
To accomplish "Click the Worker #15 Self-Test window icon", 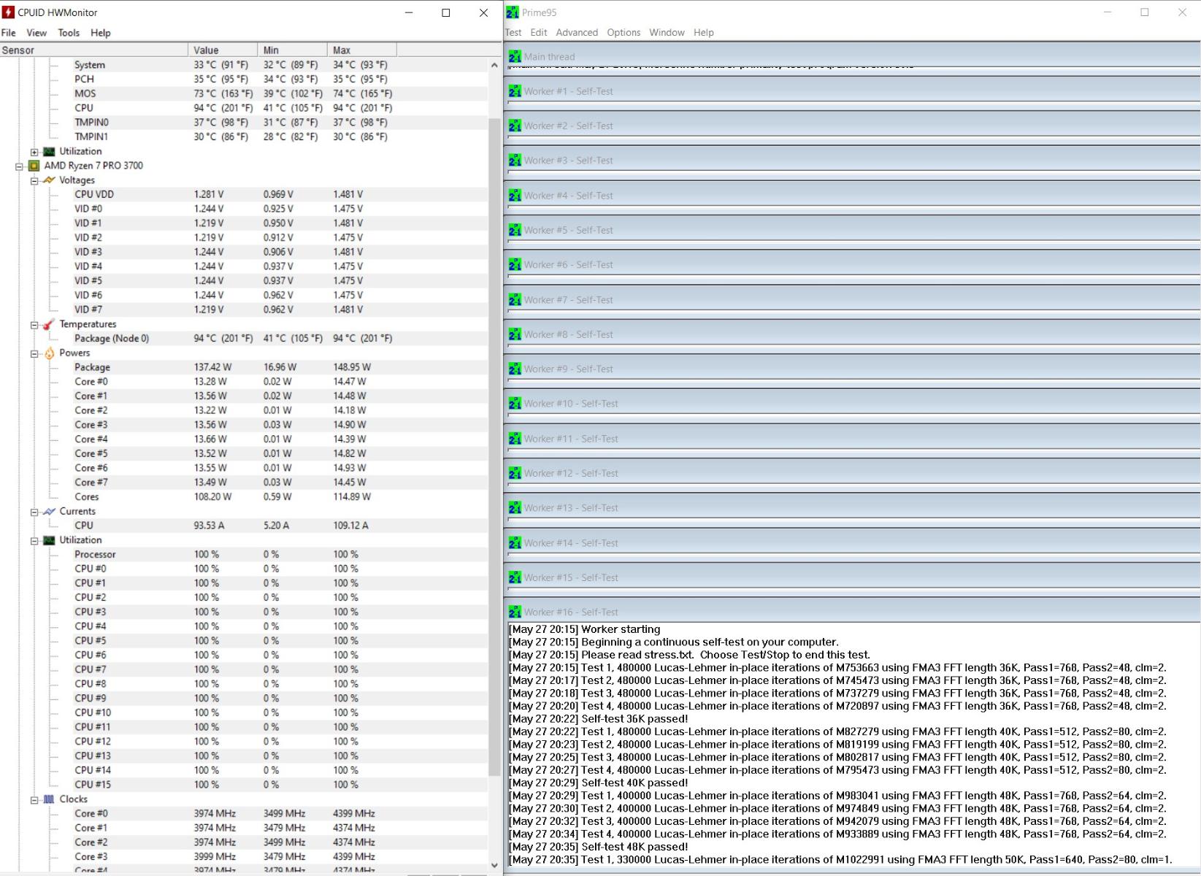I will coord(515,577).
